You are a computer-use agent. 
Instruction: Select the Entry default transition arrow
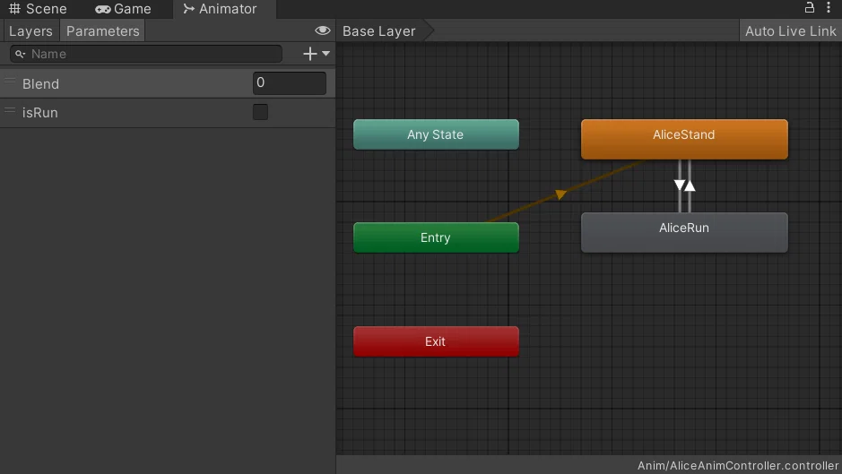[x=560, y=194]
